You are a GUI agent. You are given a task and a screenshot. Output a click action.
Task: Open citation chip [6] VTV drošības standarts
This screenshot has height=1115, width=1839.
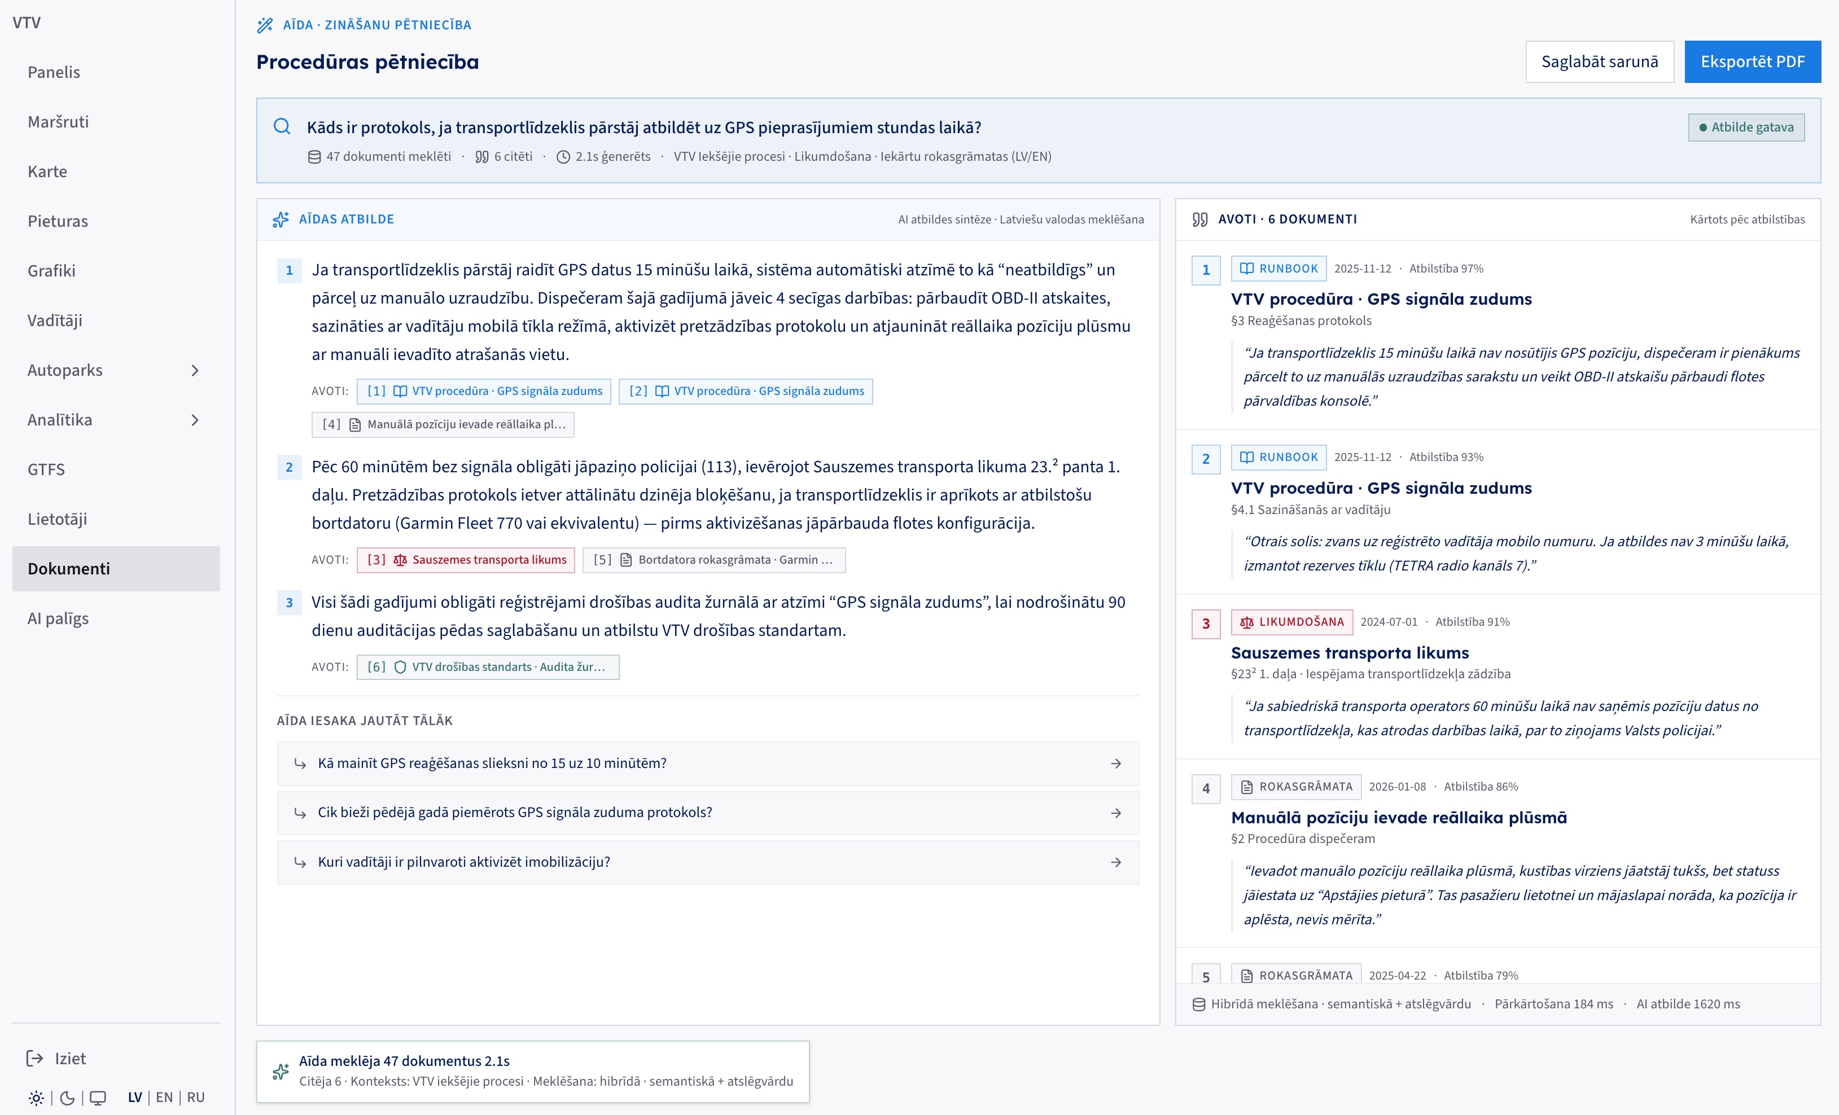click(488, 667)
